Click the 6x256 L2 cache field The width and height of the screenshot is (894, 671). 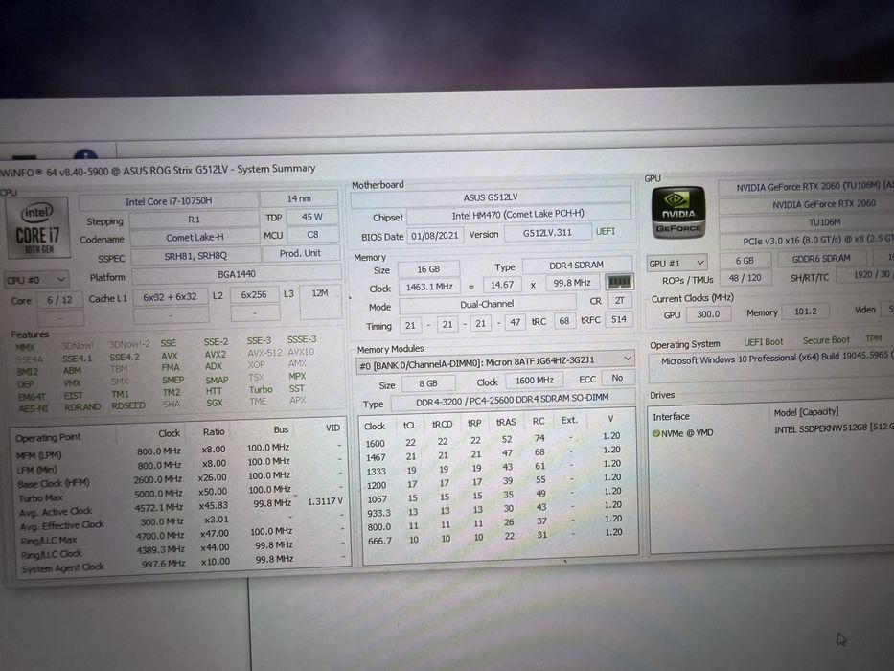254,295
